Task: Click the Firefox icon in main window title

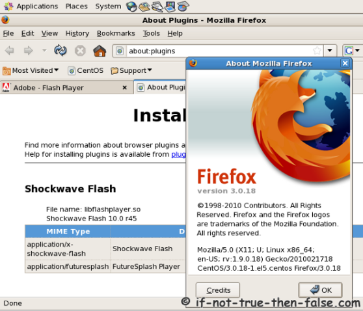Action: tap(5, 20)
